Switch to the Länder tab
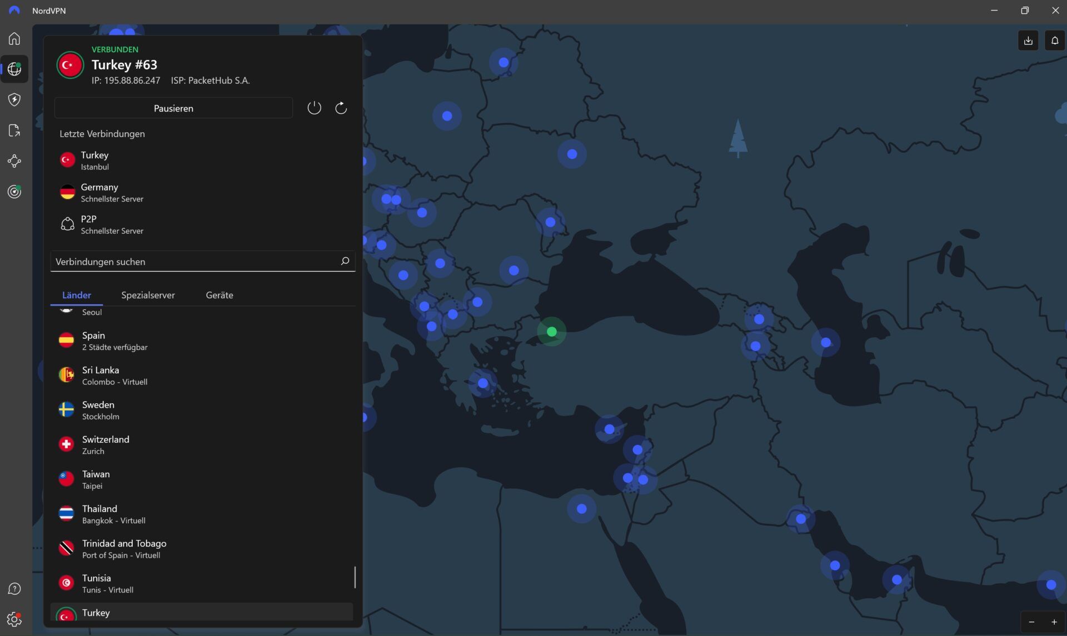 coord(77,295)
